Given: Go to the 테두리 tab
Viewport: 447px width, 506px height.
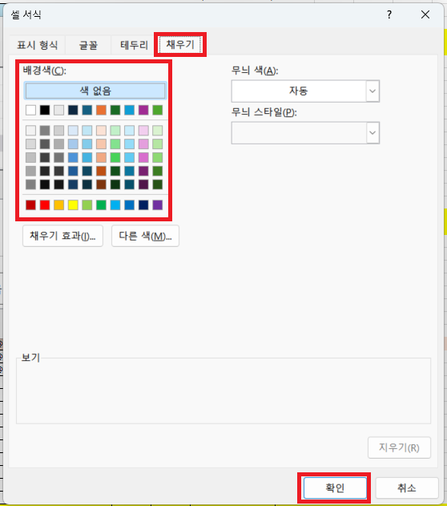Looking at the screenshot, I should [x=134, y=45].
